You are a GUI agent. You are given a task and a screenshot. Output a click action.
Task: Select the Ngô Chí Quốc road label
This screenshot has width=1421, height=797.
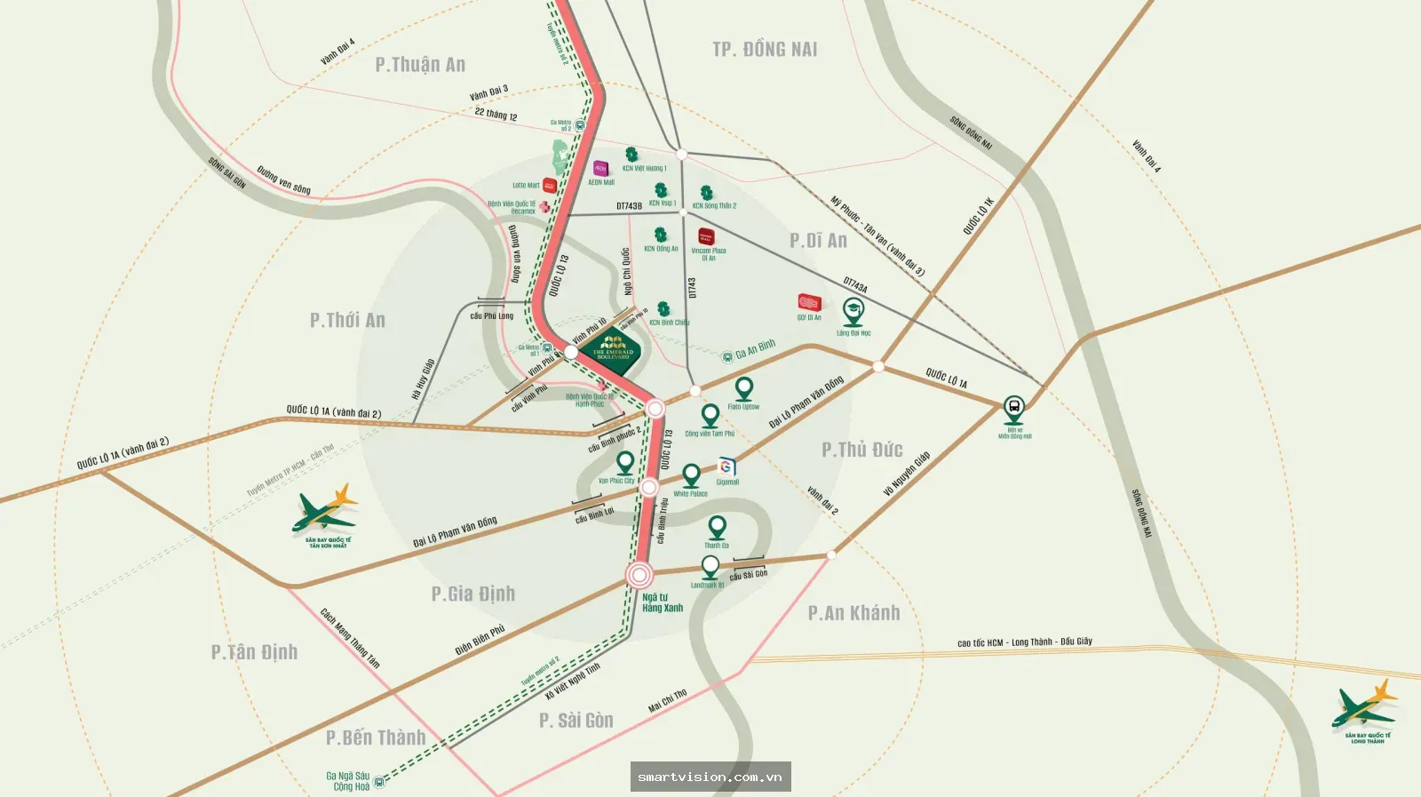click(627, 271)
